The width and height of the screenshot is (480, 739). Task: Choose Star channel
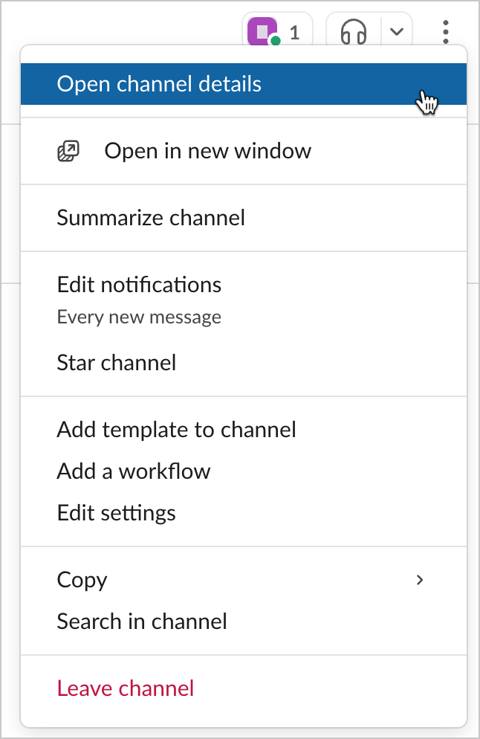tap(244, 363)
